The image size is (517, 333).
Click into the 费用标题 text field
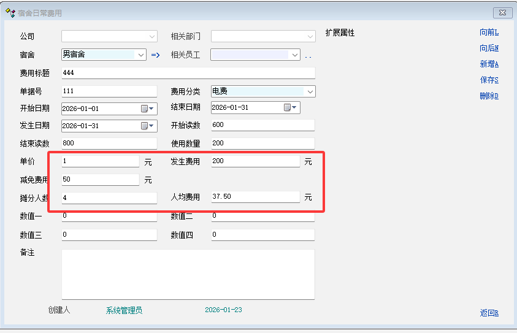pyautogui.click(x=188, y=73)
